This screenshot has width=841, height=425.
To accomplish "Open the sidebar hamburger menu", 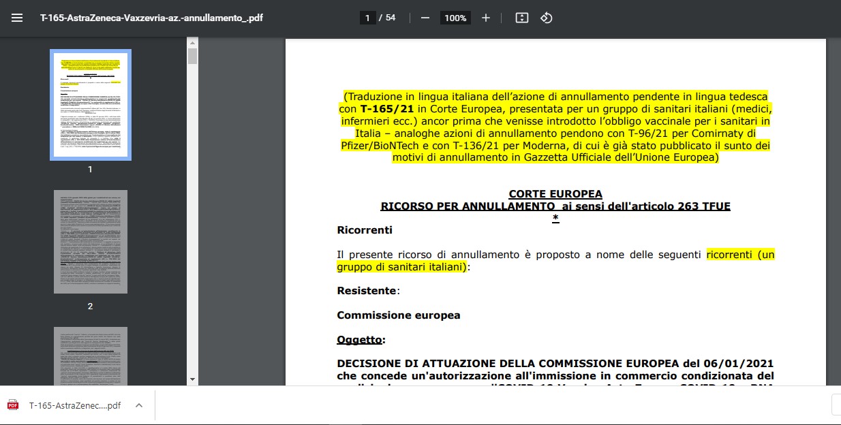I will click(18, 18).
